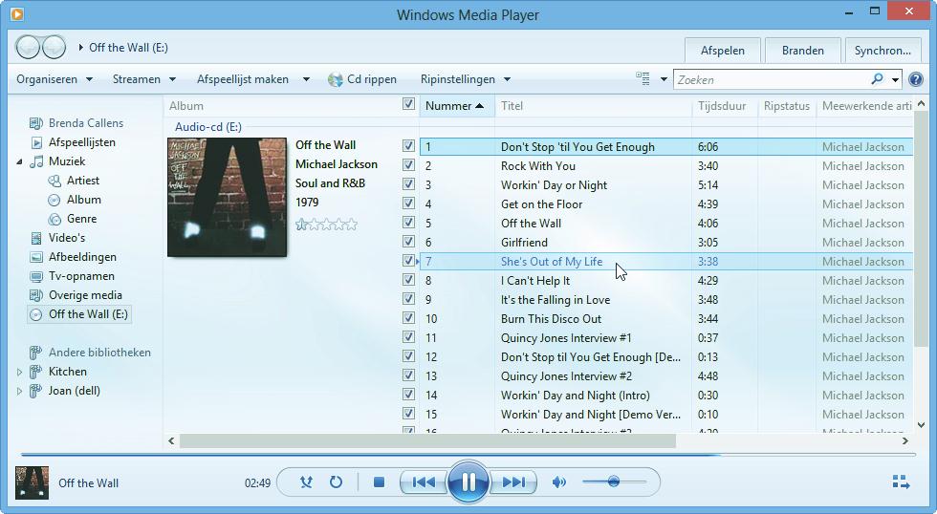
Task: Switch to the Synchron... tab
Action: 883,51
